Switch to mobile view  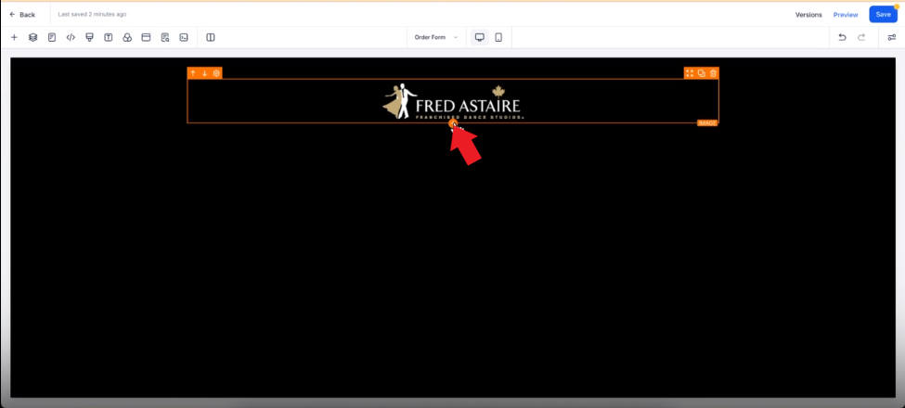click(498, 37)
